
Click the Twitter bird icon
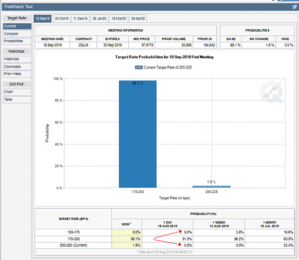tap(294, 7)
